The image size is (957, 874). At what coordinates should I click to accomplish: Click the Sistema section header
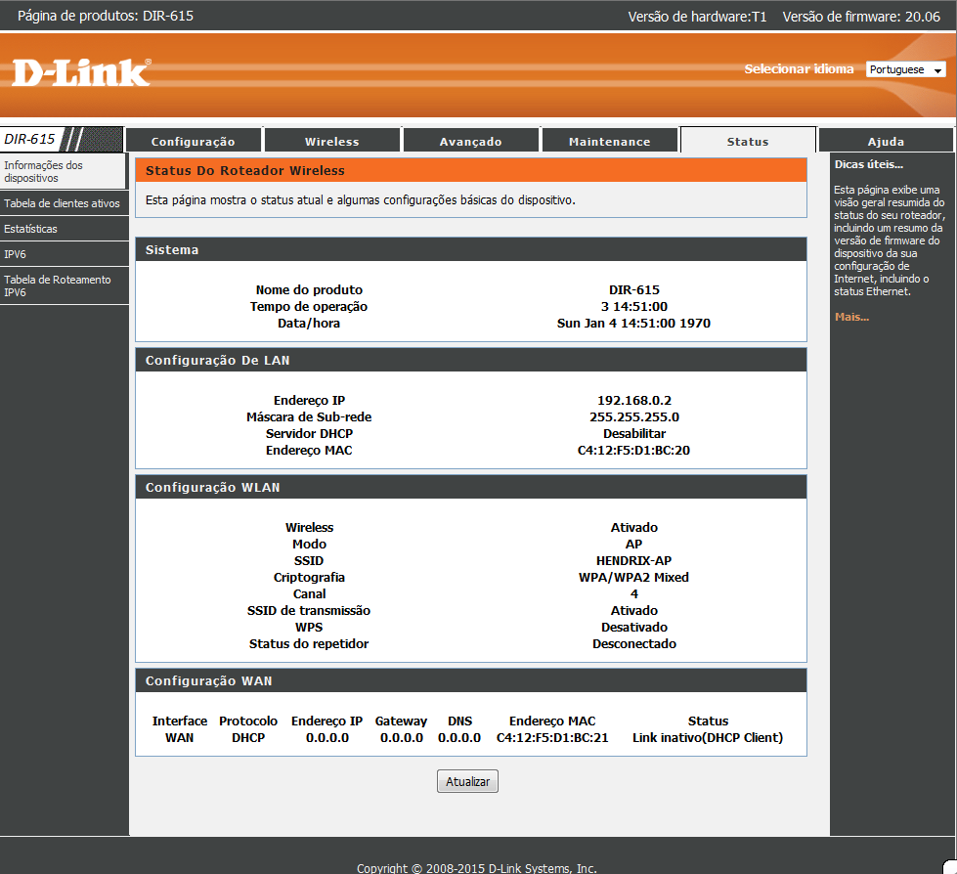point(470,249)
